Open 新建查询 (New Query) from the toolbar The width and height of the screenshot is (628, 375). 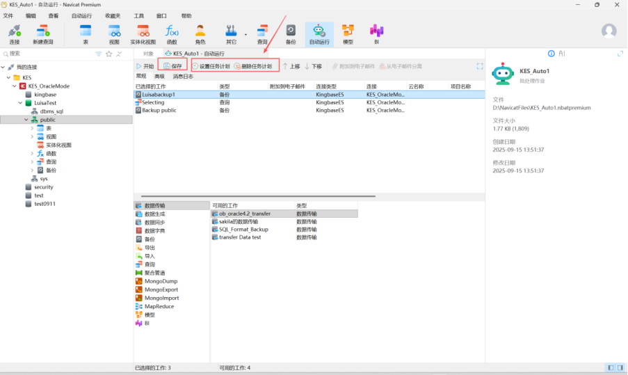point(43,33)
